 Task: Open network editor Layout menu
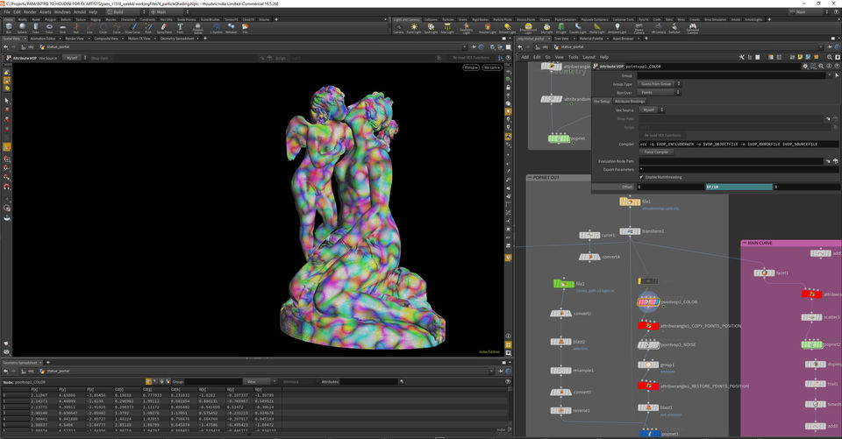click(589, 57)
